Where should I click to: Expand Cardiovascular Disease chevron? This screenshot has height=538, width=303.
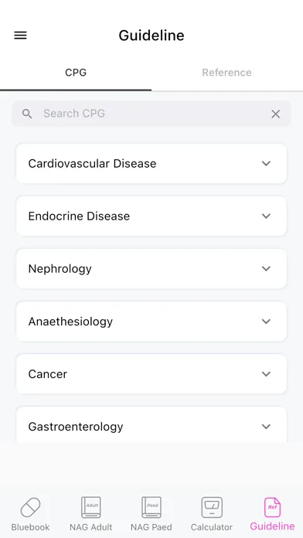point(266,163)
